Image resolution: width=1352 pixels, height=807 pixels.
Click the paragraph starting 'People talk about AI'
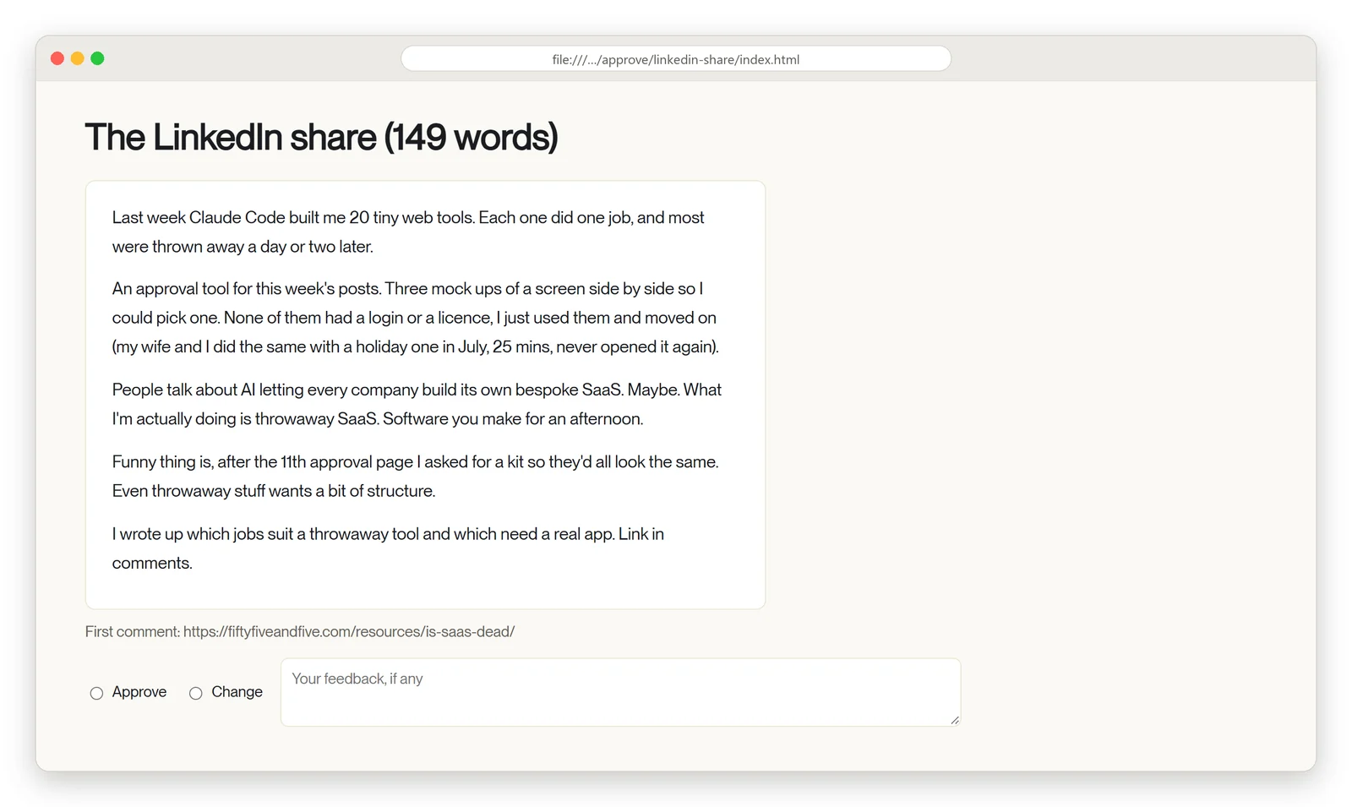417,404
